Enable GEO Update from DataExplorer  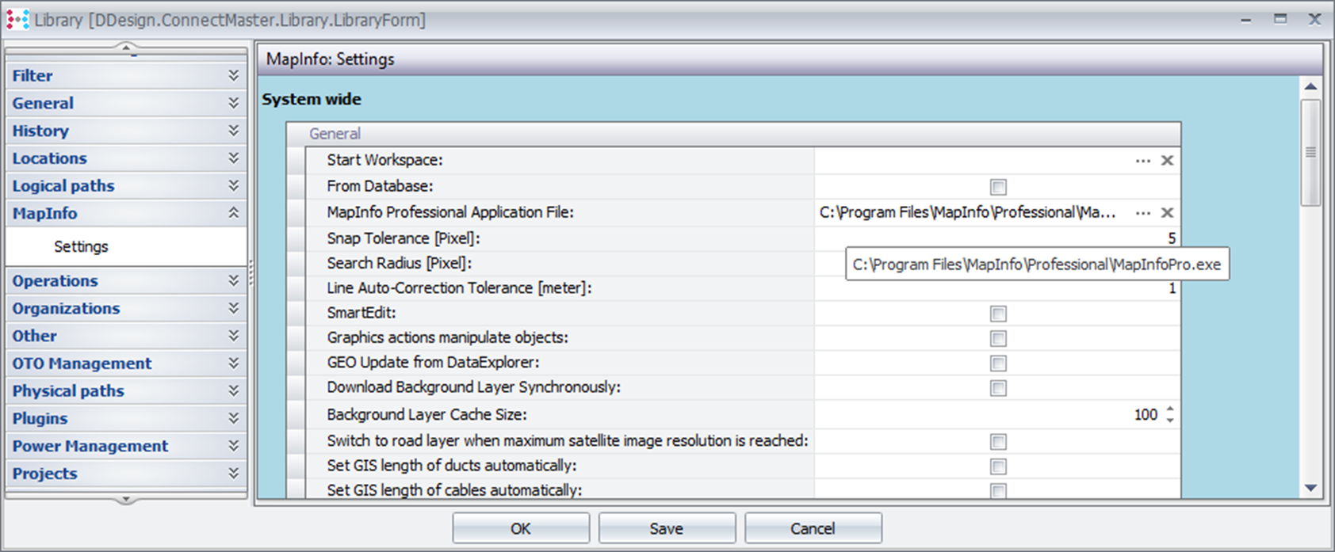point(998,363)
